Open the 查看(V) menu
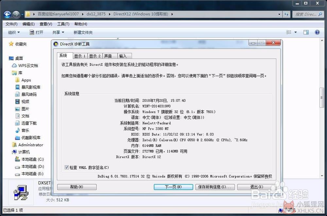This screenshot has width=327, height=216. coord(46,24)
